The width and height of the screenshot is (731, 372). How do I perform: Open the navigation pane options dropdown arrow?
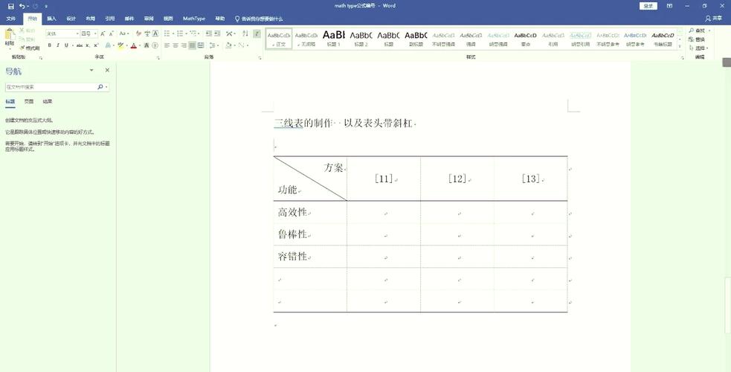point(91,70)
